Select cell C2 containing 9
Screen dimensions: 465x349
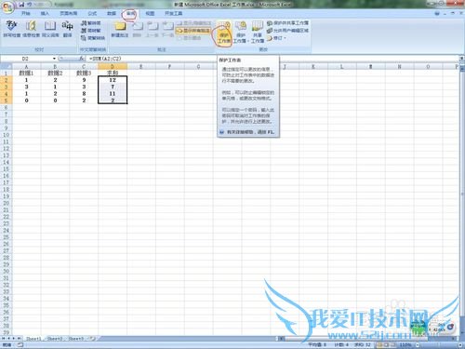point(84,80)
